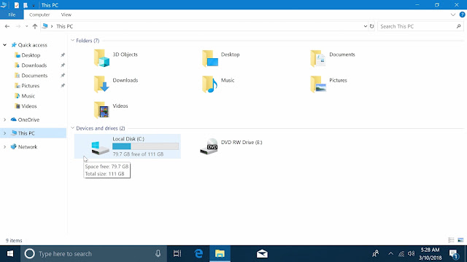The width and height of the screenshot is (467, 262).
Task: Open Help with the question mark icon
Action: 462,15
